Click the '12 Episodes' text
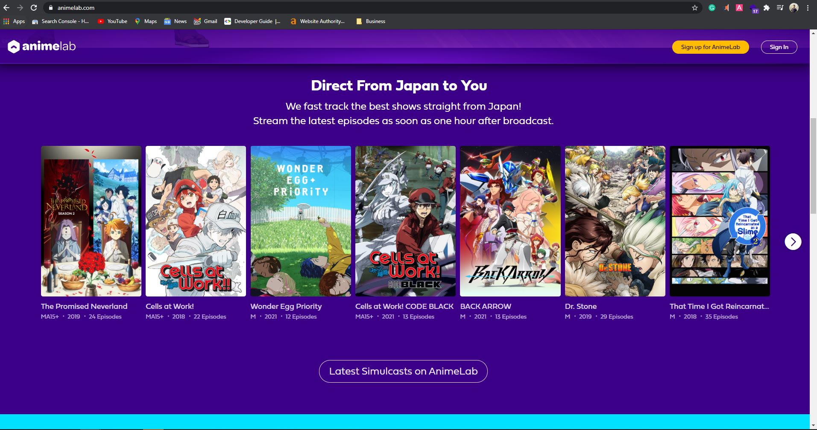Screen dimensions: 817x430 pyautogui.click(x=301, y=317)
